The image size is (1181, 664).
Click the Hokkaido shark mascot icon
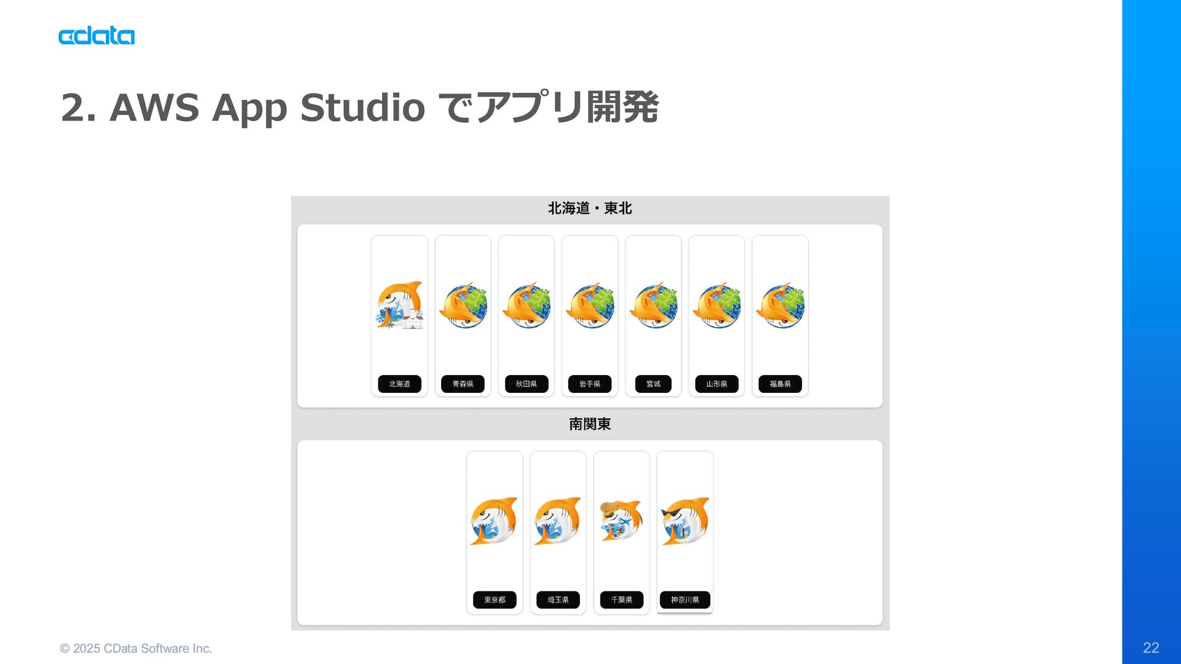(400, 306)
